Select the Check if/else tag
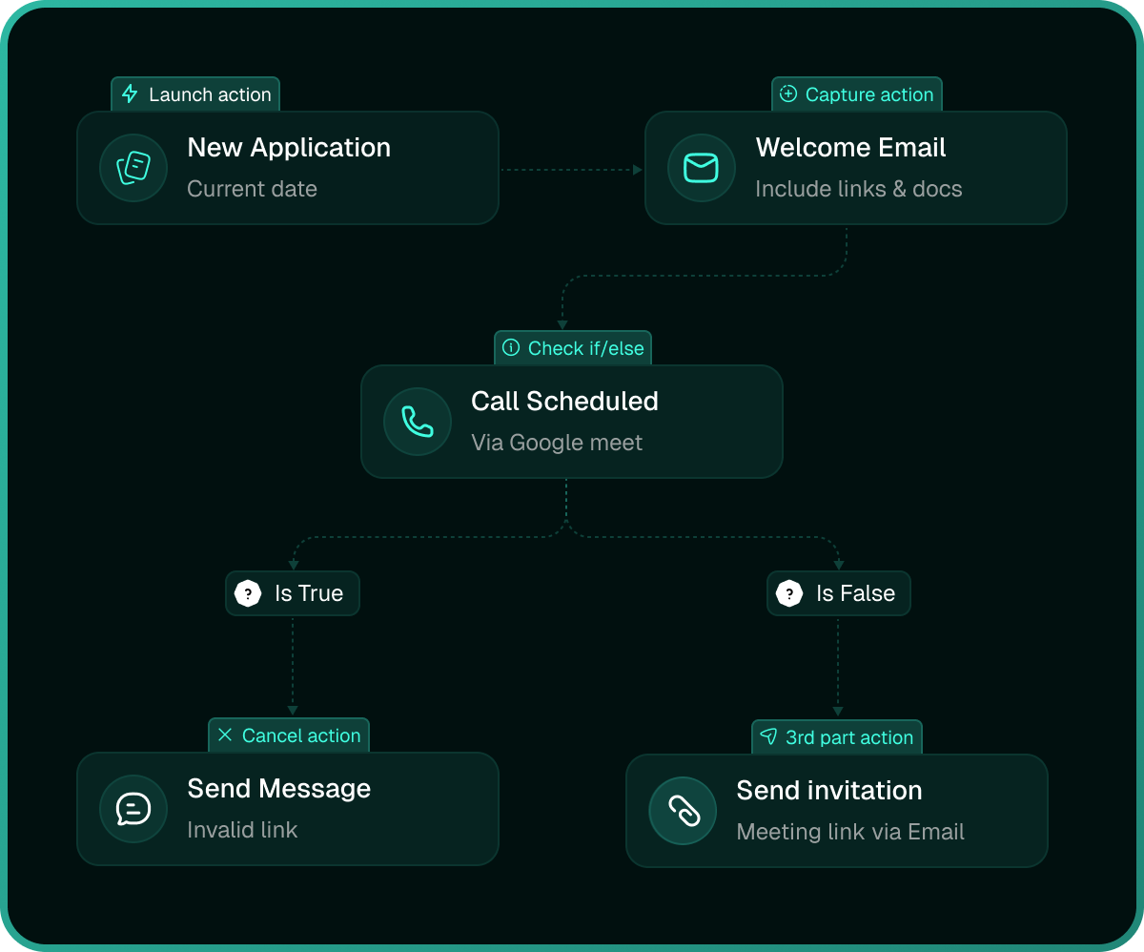 (573, 348)
